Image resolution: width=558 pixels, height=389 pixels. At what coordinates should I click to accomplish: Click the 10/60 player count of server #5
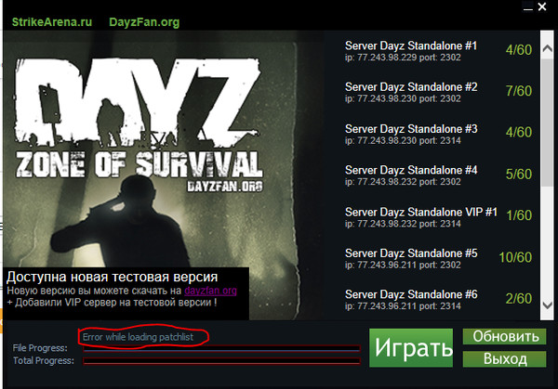tap(515, 257)
